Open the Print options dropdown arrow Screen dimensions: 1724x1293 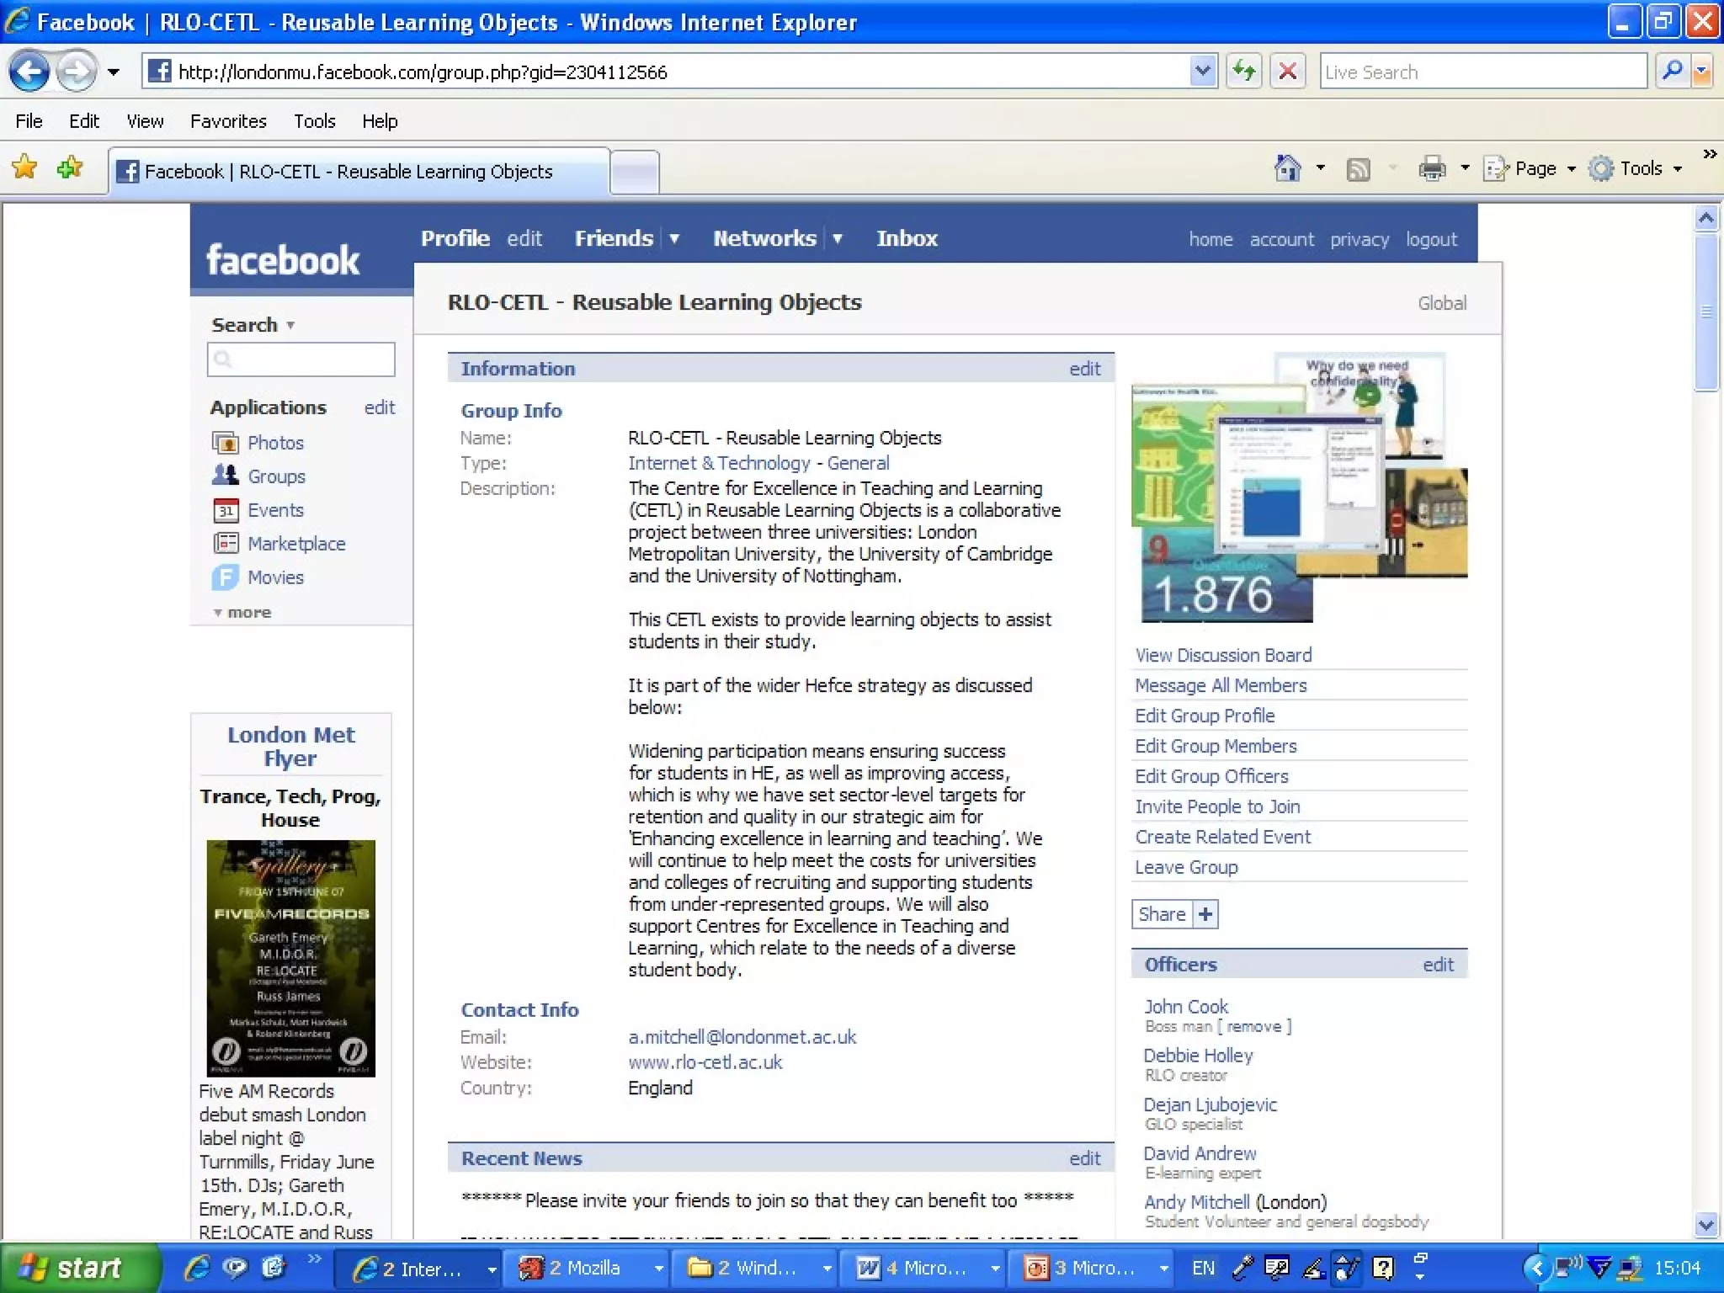coord(1464,168)
